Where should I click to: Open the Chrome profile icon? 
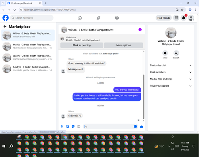click(190, 10)
